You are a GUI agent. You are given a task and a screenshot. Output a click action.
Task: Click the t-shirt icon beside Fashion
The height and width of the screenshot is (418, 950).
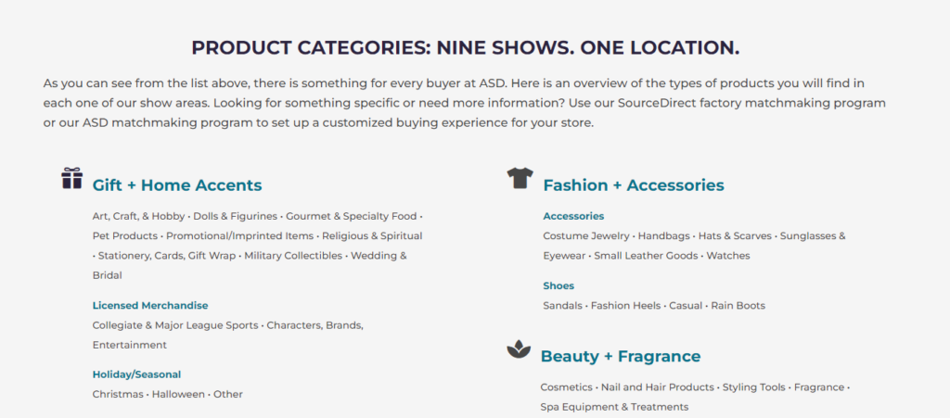[520, 178]
